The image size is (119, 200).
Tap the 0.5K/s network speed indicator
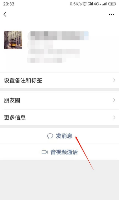[76, 4]
